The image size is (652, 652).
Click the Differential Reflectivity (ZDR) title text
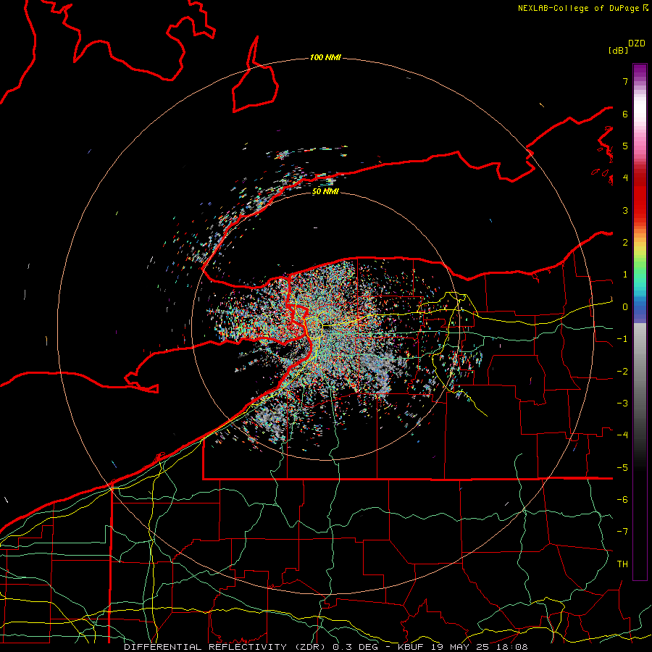pyautogui.click(x=227, y=647)
